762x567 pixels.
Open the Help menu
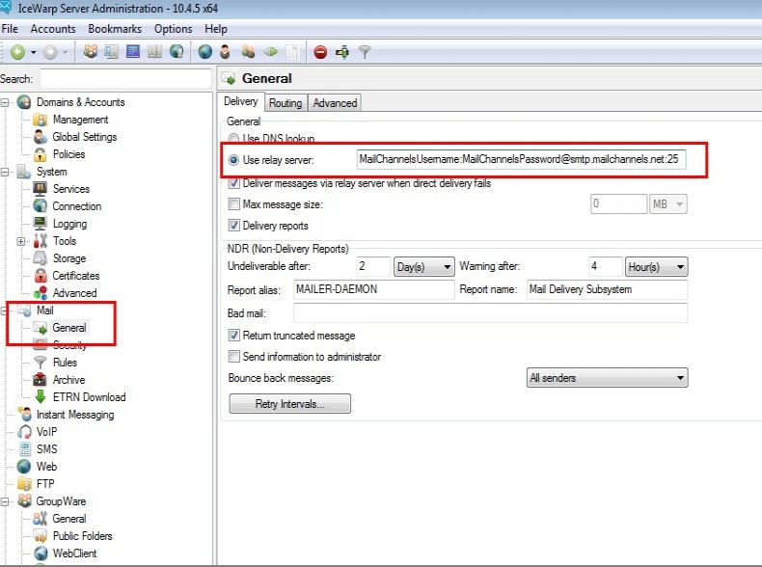point(216,29)
